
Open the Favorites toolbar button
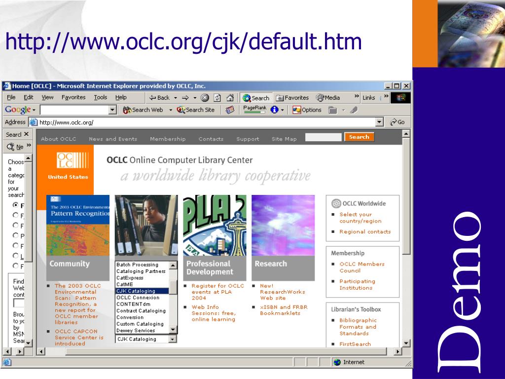point(292,98)
